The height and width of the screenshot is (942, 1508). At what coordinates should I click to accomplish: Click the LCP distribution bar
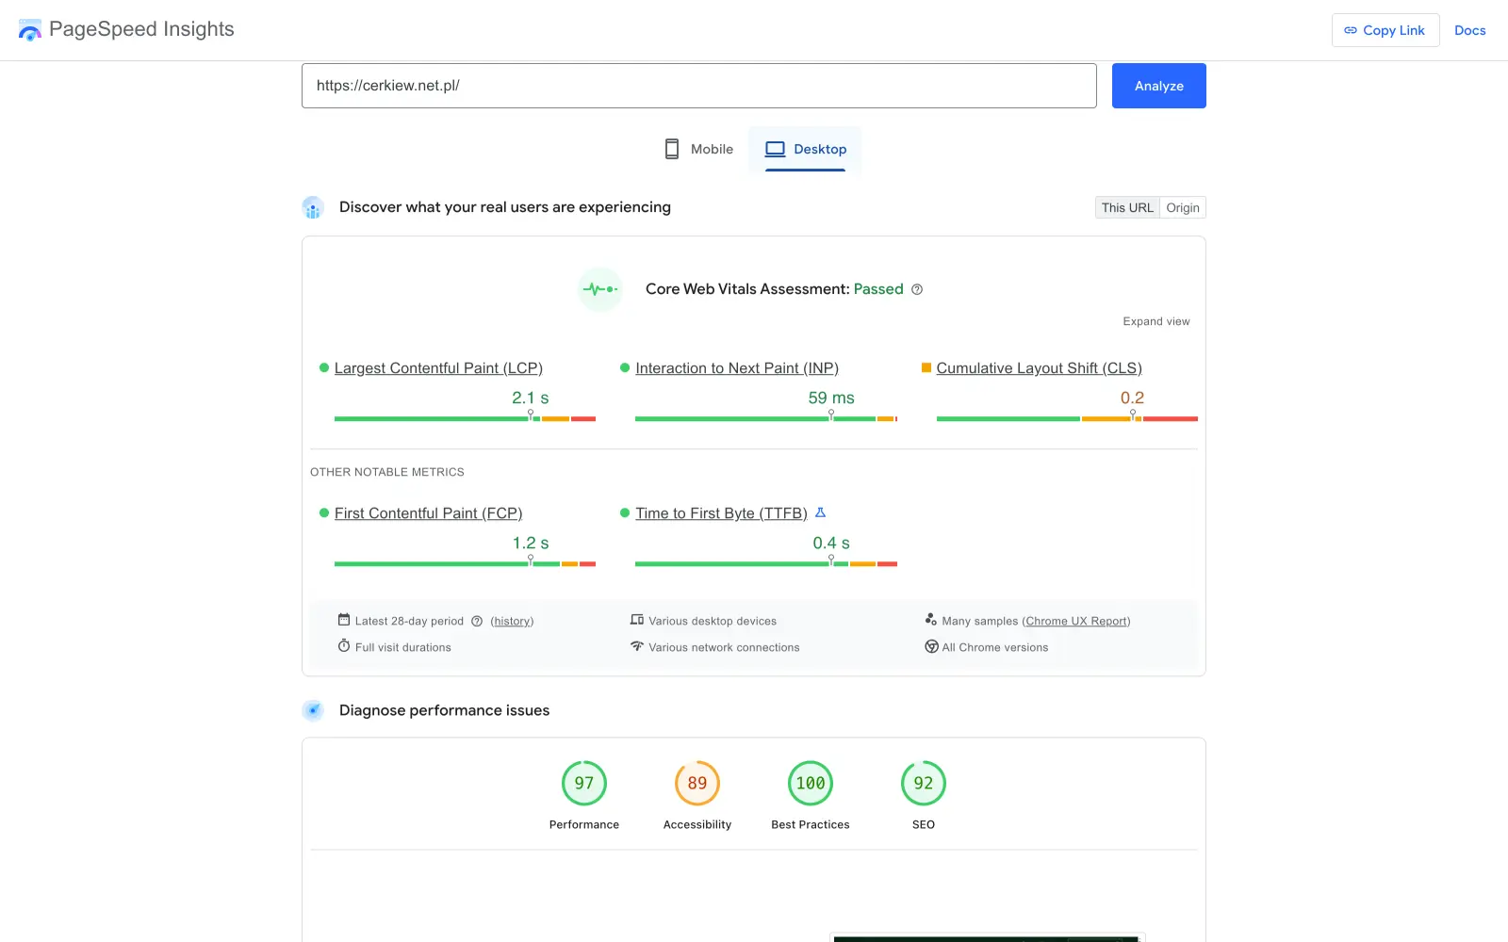(465, 418)
